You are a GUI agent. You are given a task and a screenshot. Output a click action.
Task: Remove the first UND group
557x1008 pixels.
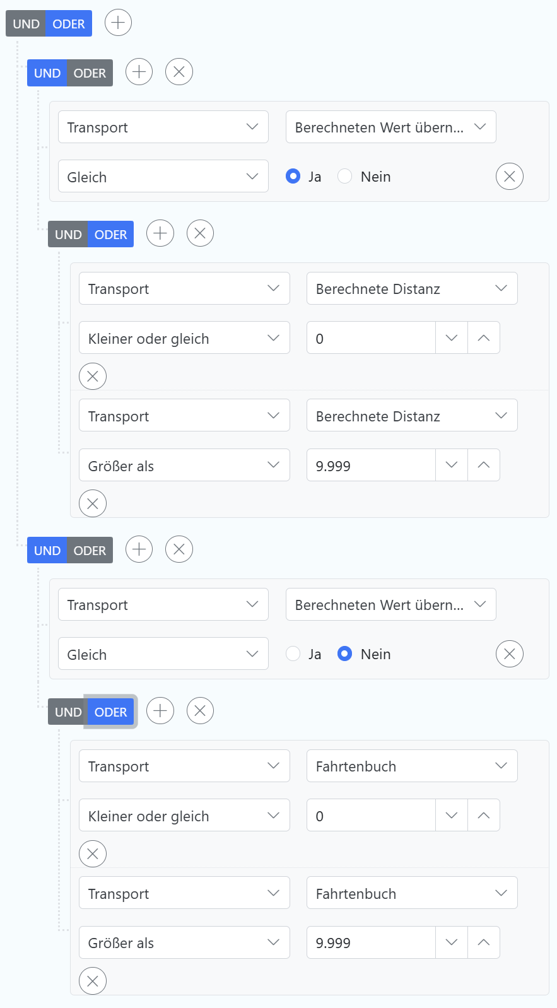pyautogui.click(x=179, y=72)
